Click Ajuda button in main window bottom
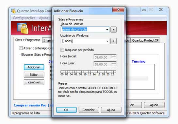This screenshot has height=124, width=178. pos(154,105)
